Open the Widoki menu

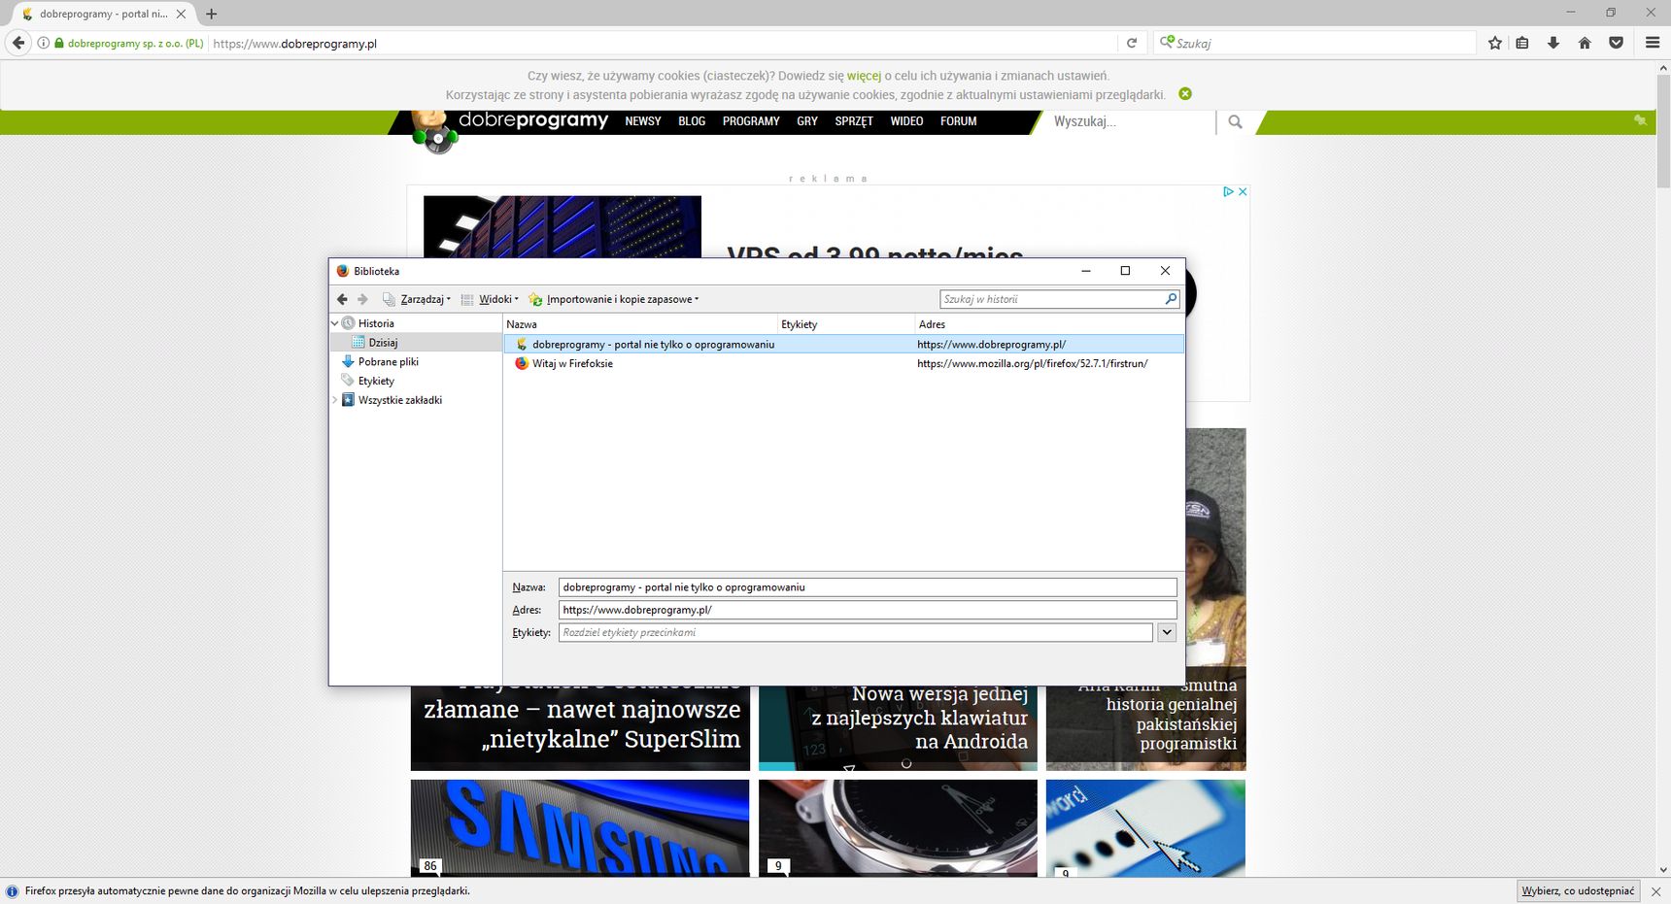490,299
